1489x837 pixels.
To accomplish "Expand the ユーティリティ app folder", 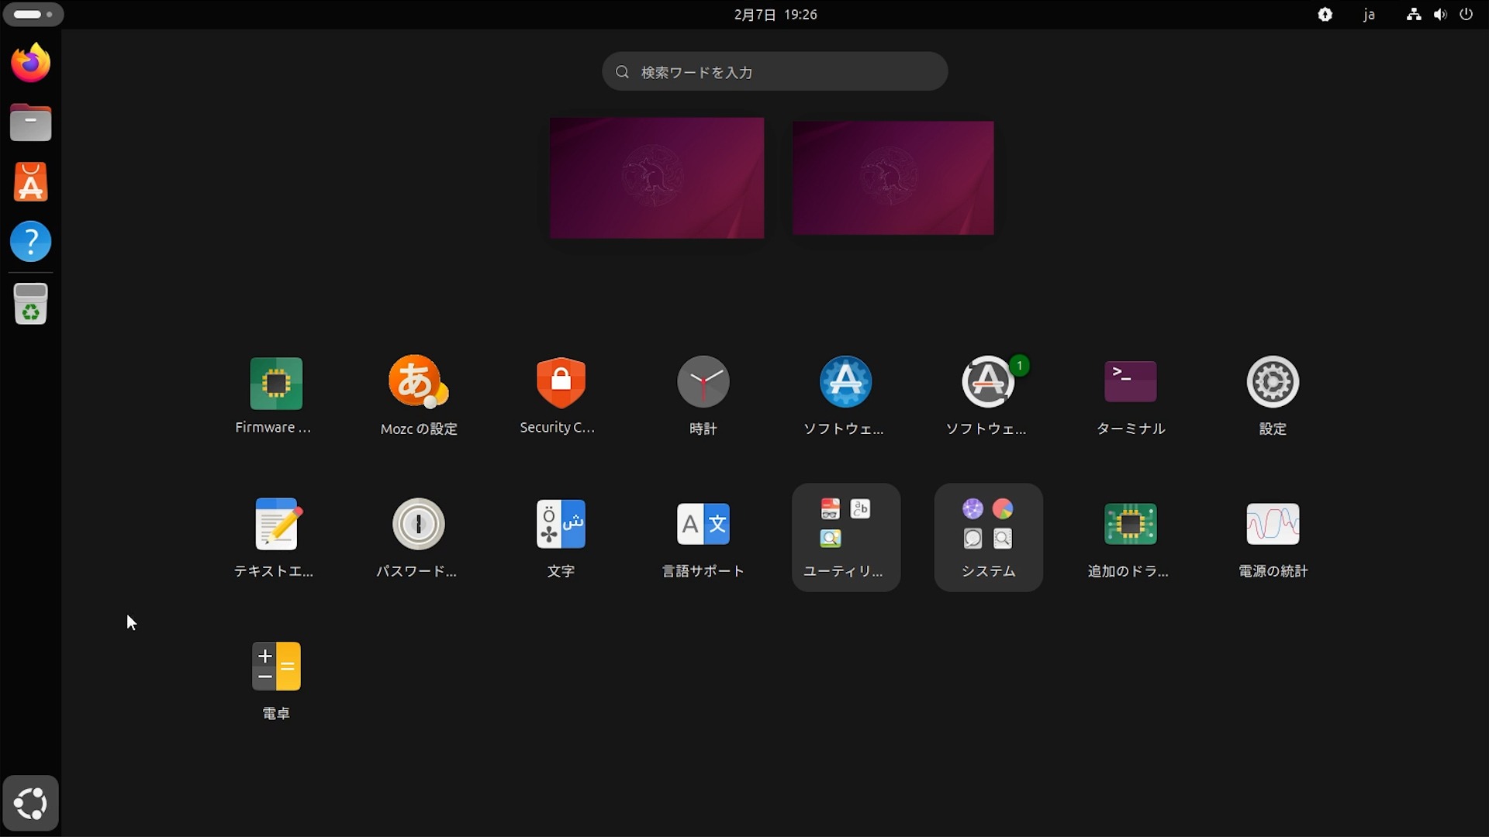I will pos(845,537).
